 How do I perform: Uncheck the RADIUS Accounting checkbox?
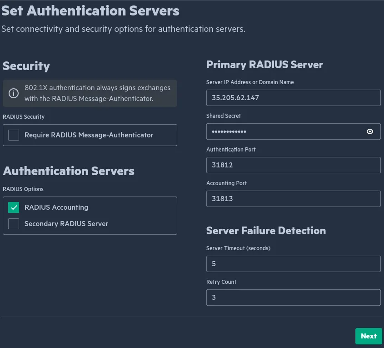(14, 207)
